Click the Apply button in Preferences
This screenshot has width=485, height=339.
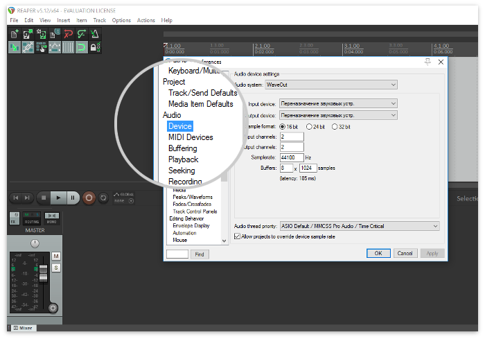click(x=432, y=253)
